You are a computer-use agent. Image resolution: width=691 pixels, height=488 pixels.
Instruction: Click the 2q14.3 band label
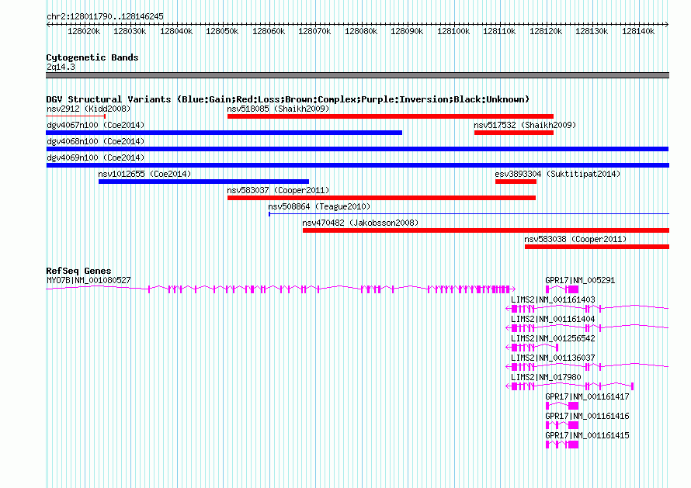click(61, 67)
